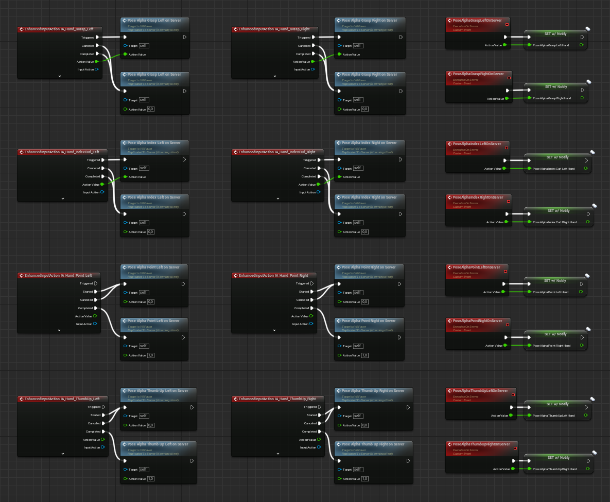The image size is (610, 502).
Task: Click Action Value pin on PoseAlphaThumbUpRightOnServer event
Action: (x=513, y=469)
